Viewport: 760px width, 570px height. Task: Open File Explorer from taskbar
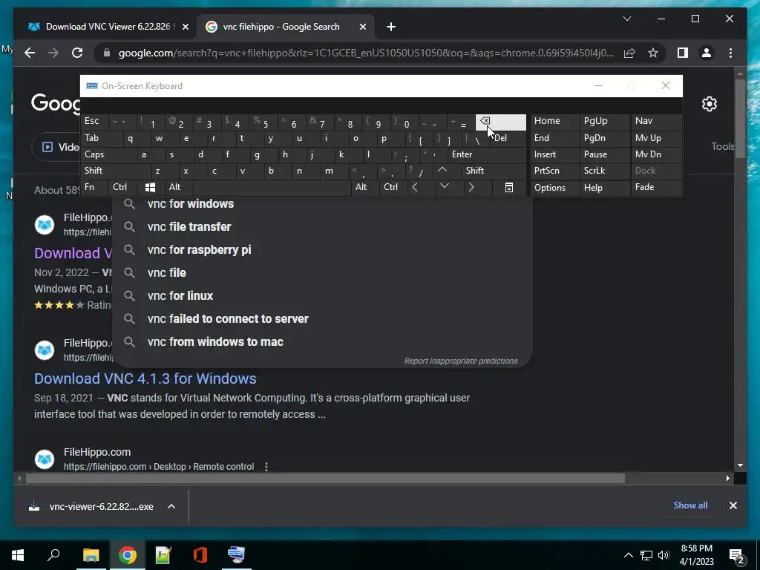(x=91, y=555)
